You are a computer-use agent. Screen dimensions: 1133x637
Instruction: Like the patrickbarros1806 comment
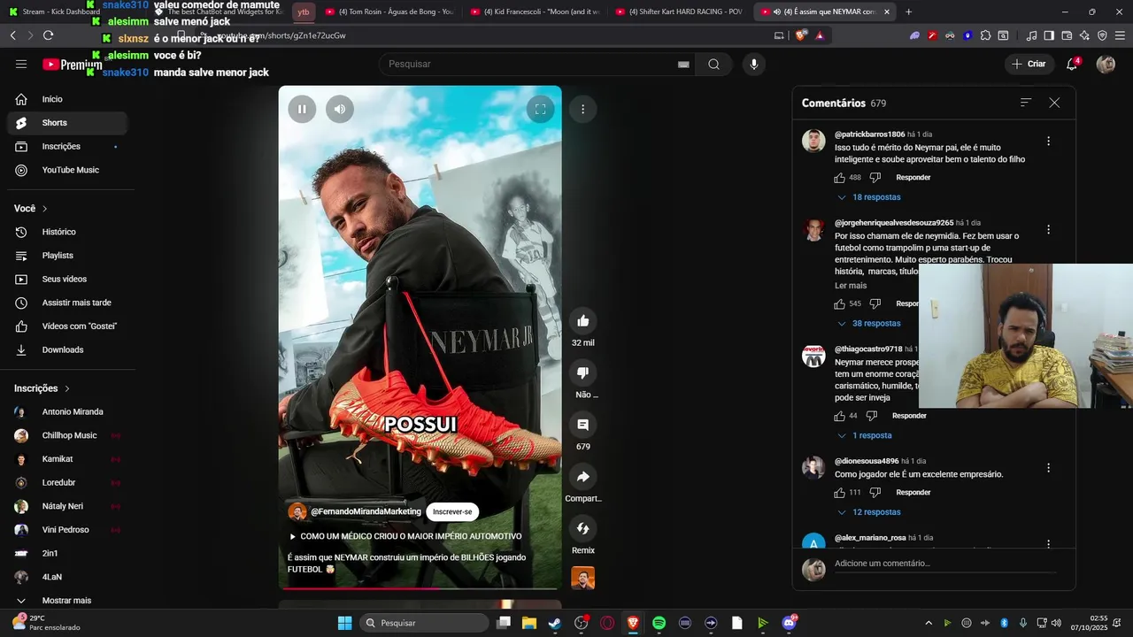[x=840, y=178]
